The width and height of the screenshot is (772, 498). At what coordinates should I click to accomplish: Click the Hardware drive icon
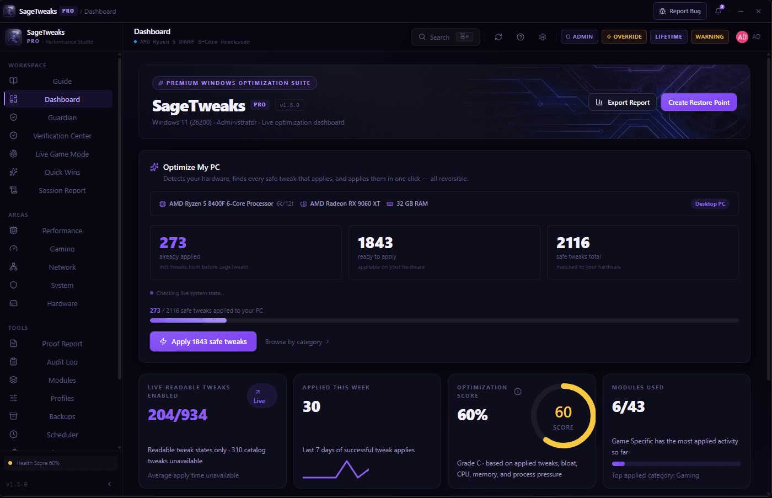click(x=14, y=303)
